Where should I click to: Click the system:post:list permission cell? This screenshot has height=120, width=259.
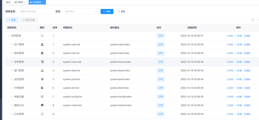point(72,79)
